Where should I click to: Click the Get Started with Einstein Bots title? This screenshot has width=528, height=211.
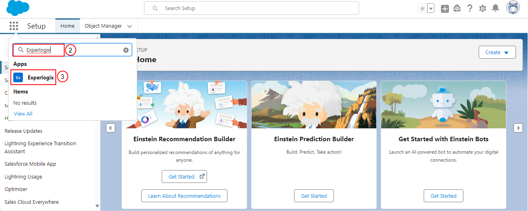point(443,139)
